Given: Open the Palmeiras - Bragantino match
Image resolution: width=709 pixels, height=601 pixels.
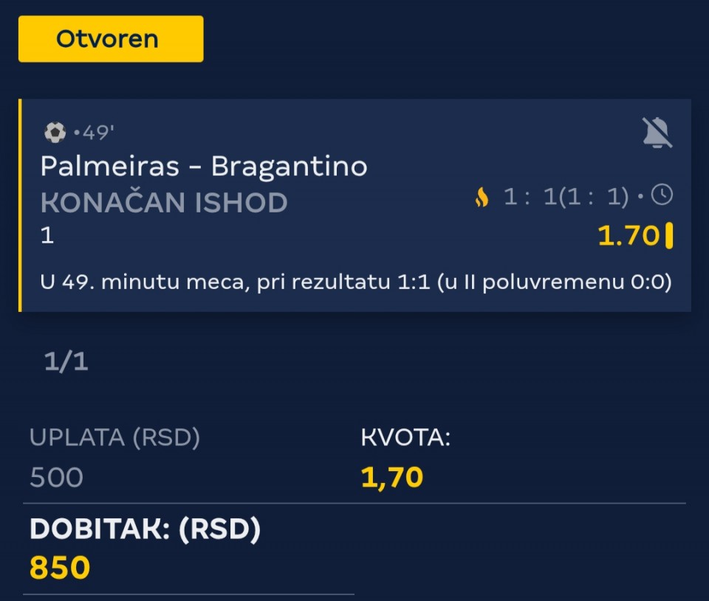Looking at the screenshot, I should pyautogui.click(x=204, y=167).
